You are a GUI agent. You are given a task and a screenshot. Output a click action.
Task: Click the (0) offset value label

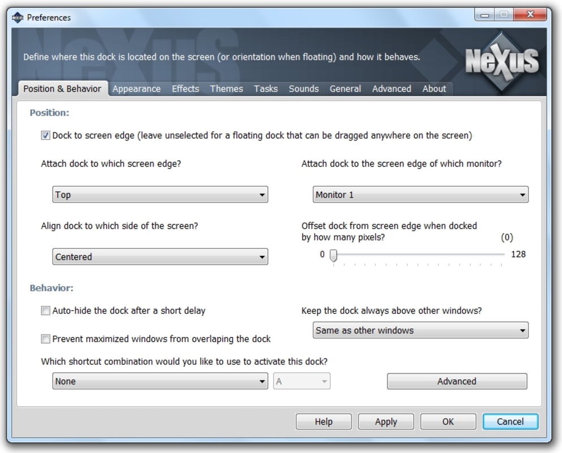tap(507, 237)
